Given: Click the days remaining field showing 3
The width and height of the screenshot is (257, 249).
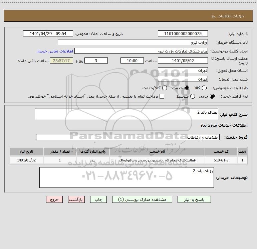Looking at the screenshot, I should pyautogui.click(x=96, y=60).
